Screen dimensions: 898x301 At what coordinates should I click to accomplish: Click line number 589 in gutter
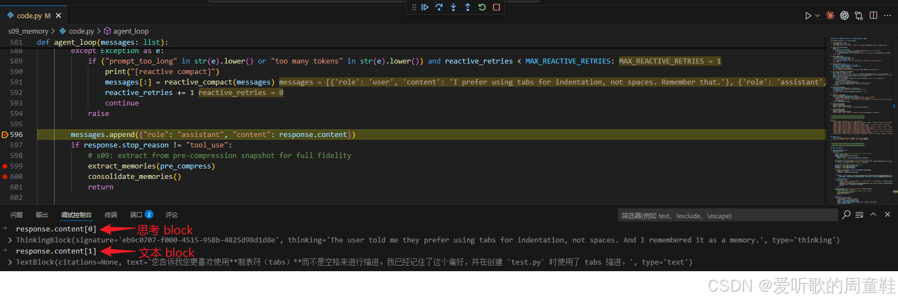(17, 61)
